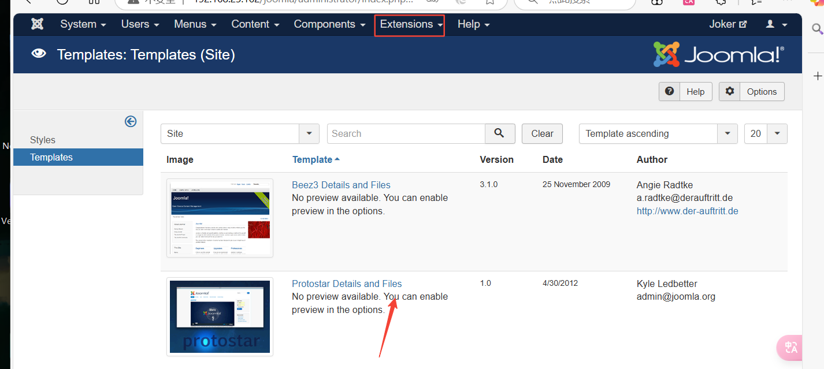Image resolution: width=824 pixels, height=369 pixels.
Task: Click the Protostar template thumbnail
Action: click(220, 316)
